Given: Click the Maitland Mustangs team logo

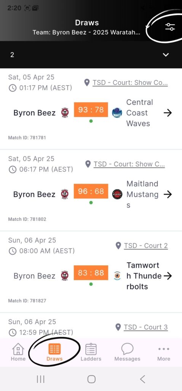Looking at the screenshot, I should tap(117, 194).
